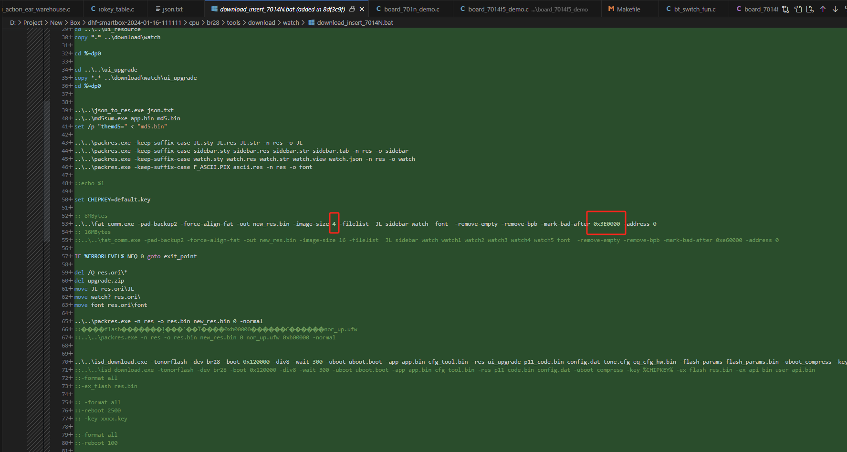Select the board_701n_demo.c tab
This screenshot has height=452, width=847.
tap(411, 9)
